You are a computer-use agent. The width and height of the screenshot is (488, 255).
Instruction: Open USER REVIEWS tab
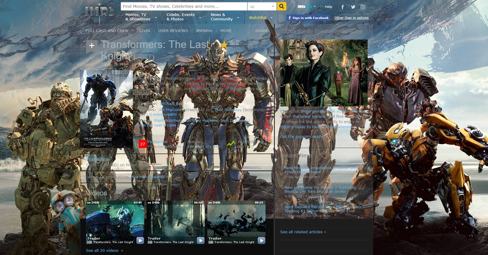173,31
